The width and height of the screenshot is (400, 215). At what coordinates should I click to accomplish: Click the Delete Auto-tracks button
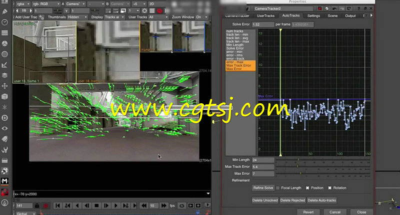point(321,201)
